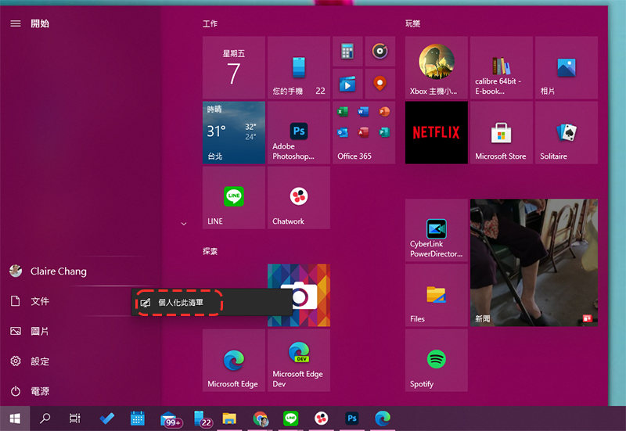Click the collapse chevron beside the LINE tile

[184, 224]
